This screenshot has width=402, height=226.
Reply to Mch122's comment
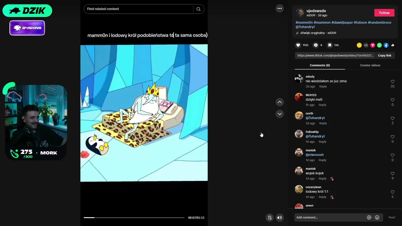tap(322, 105)
